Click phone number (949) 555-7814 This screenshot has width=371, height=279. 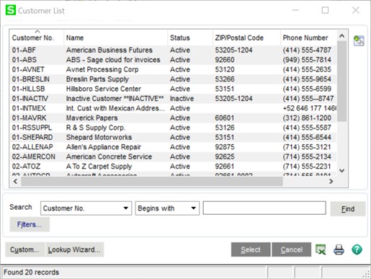click(x=307, y=60)
